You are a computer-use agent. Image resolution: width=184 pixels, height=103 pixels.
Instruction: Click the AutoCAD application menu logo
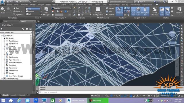tap(3, 3)
